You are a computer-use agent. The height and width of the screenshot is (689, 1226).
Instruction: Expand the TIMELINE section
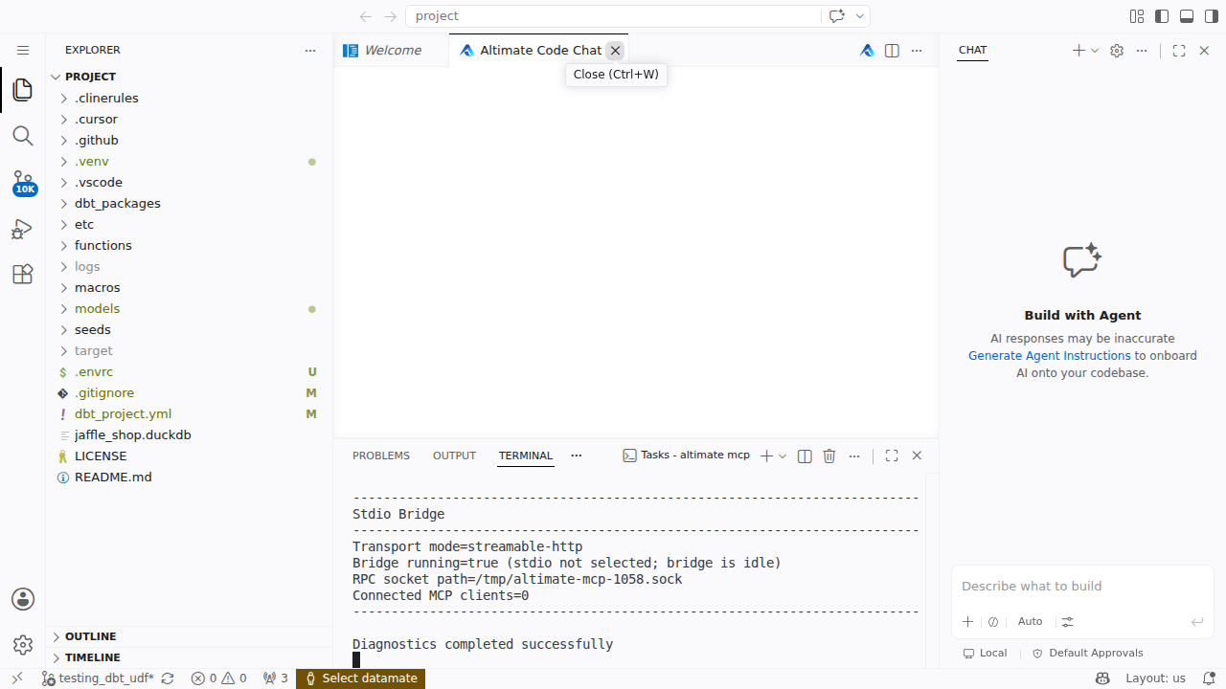coord(190,657)
